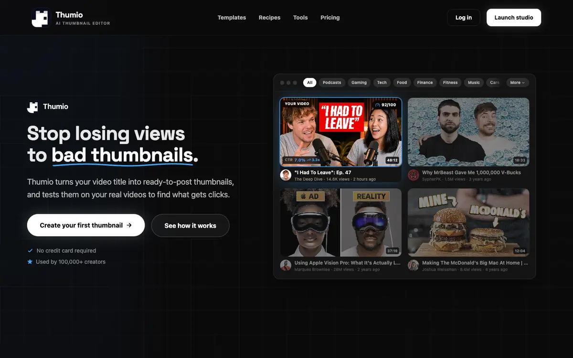Open The Deep Dive channel avatar
Viewport: 573px width, 358px height.
tap(286, 175)
